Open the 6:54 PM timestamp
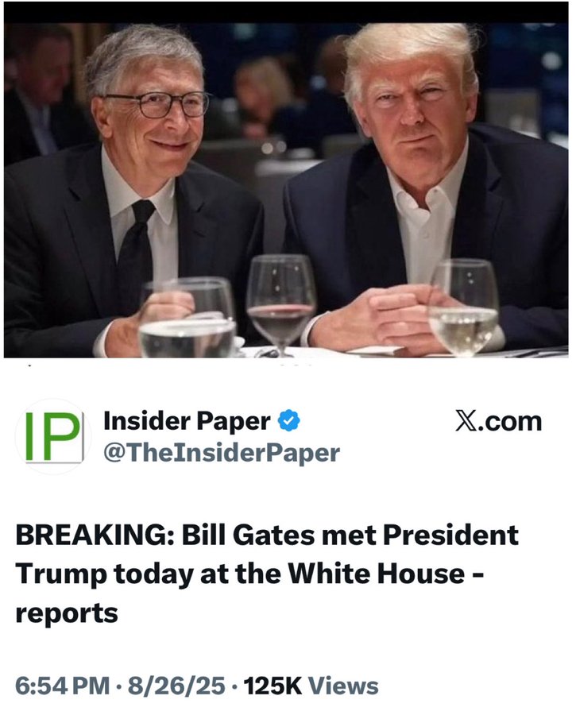The width and height of the screenshot is (576, 715). (63, 686)
